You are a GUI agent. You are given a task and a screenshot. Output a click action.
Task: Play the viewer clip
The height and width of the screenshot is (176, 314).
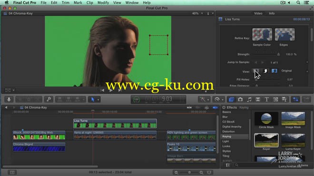click(111, 91)
